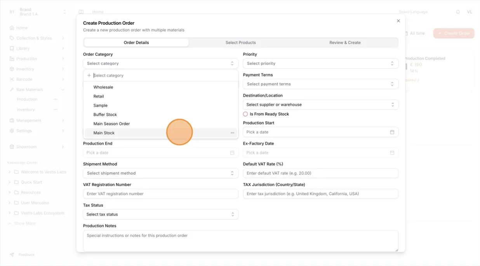Click the TAX Jurisdiction input field
Screen dimensions: 480x266
point(321,194)
